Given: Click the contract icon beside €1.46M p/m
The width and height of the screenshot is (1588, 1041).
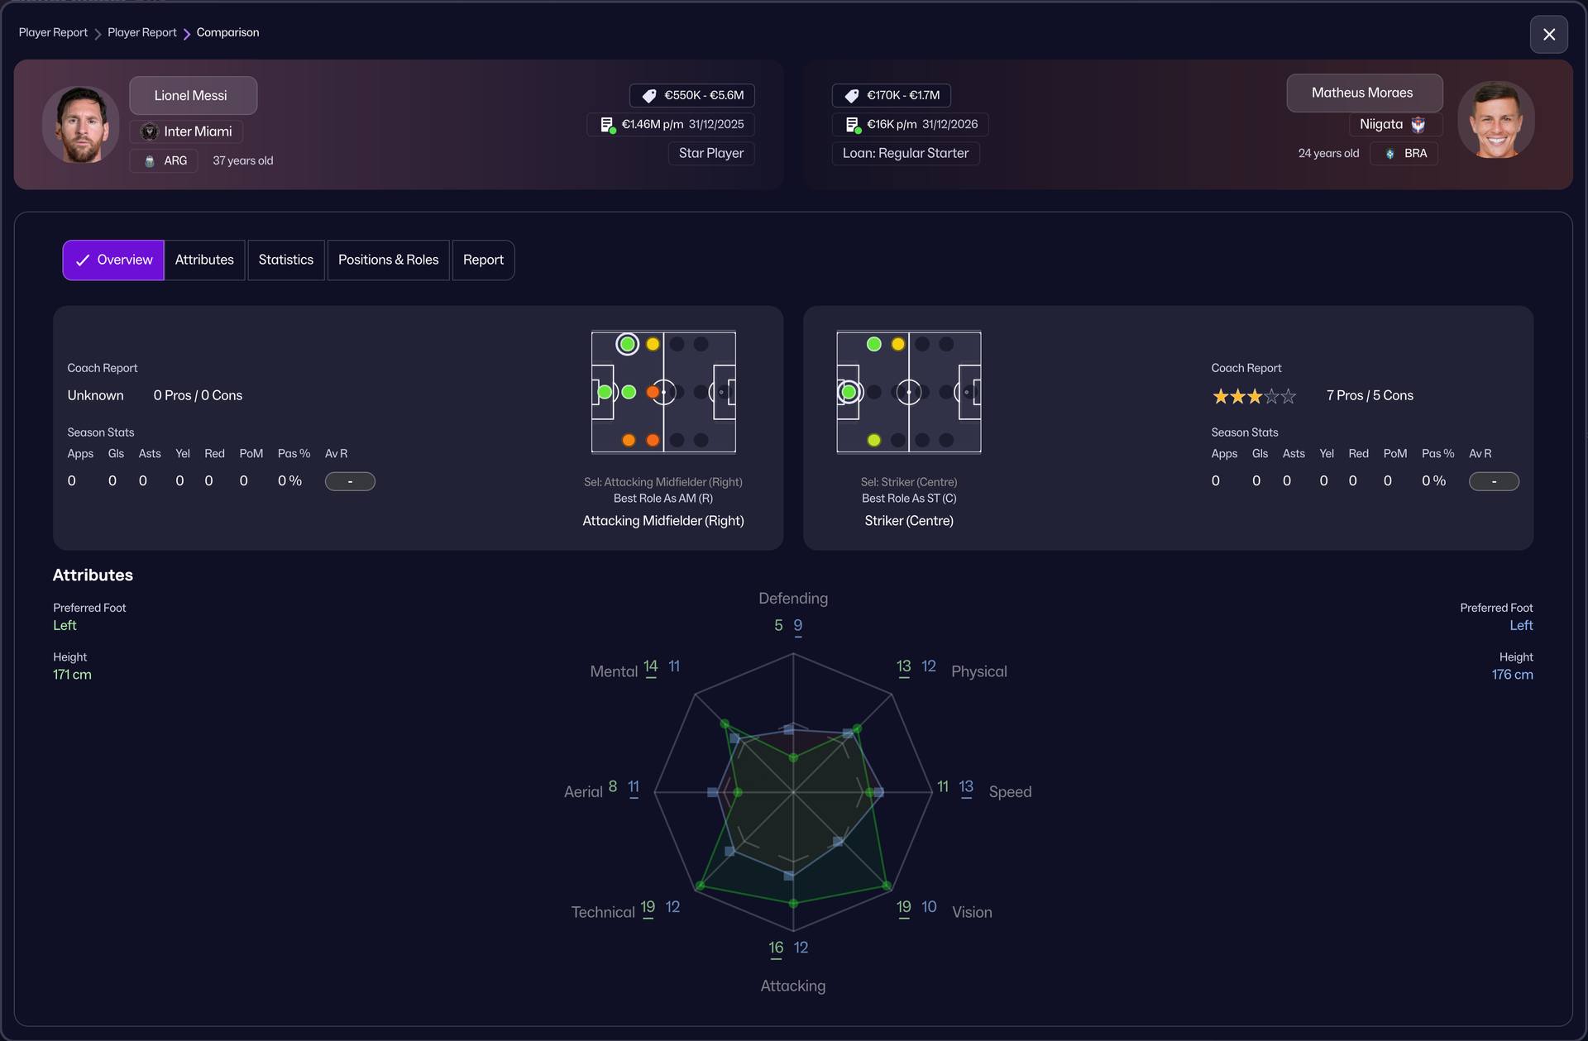Looking at the screenshot, I should tap(607, 125).
